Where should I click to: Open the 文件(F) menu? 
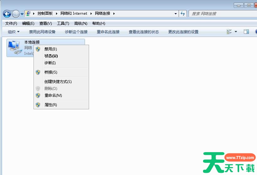pos(11,23)
